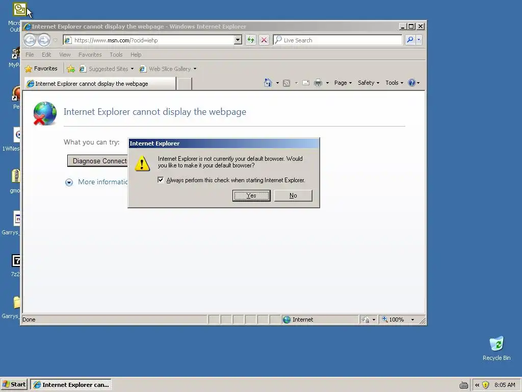This screenshot has height=392, width=522.
Task: Open the Tools menu in menu bar
Action: pos(116,55)
